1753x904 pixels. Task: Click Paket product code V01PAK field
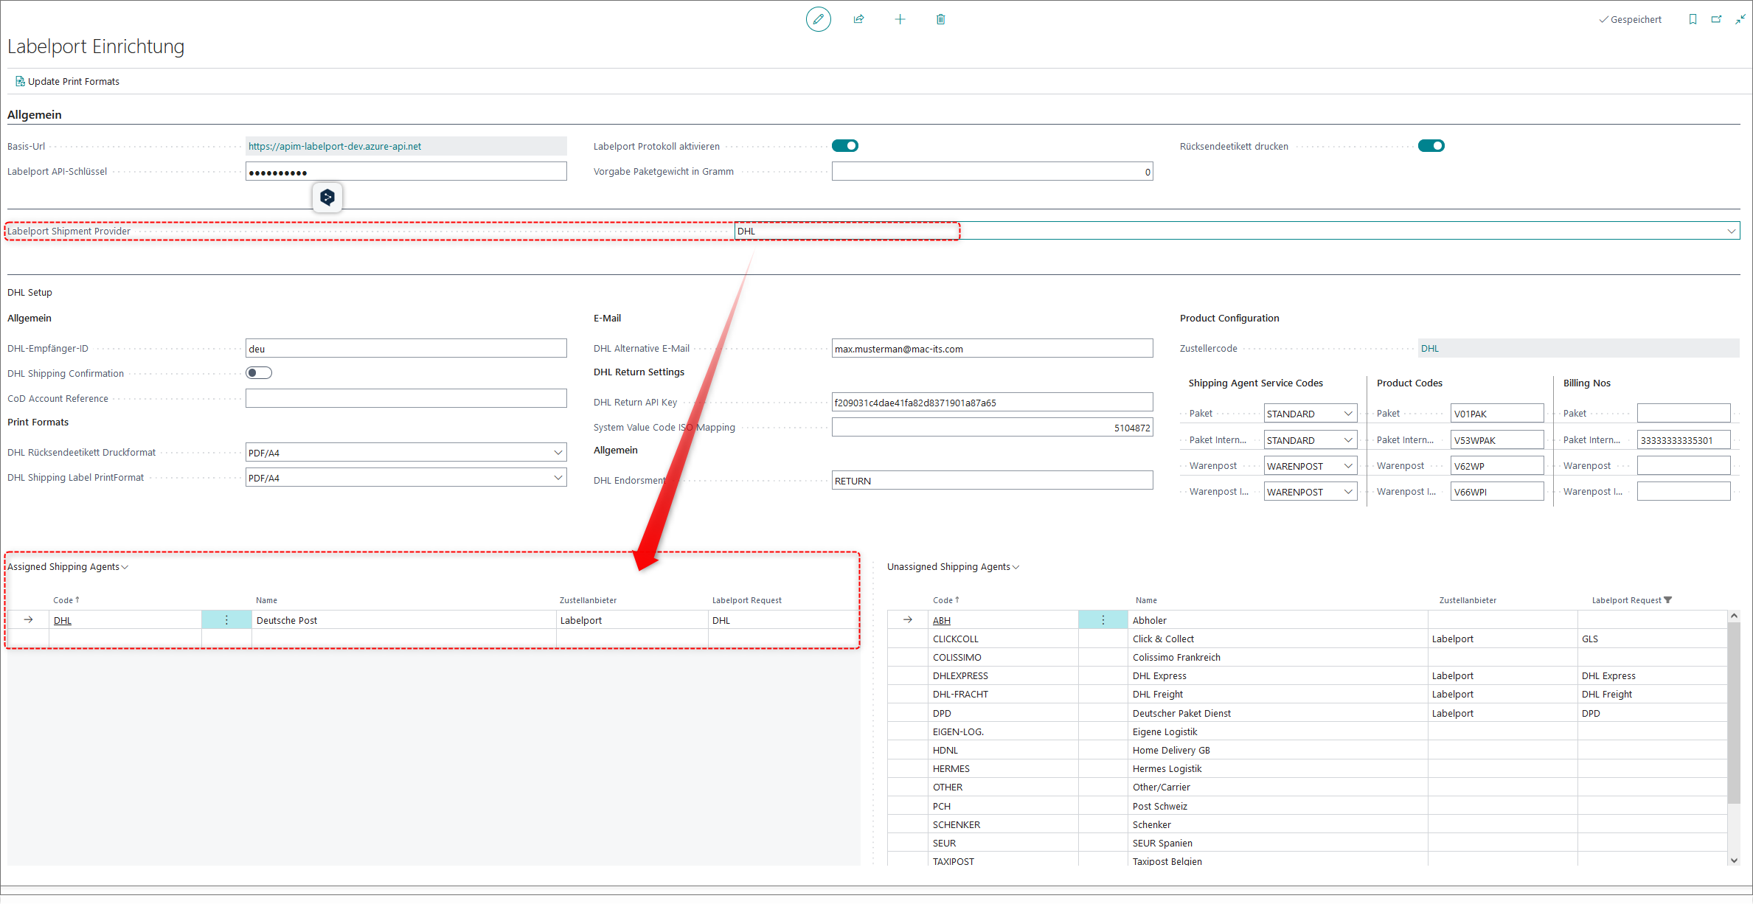coord(1497,414)
